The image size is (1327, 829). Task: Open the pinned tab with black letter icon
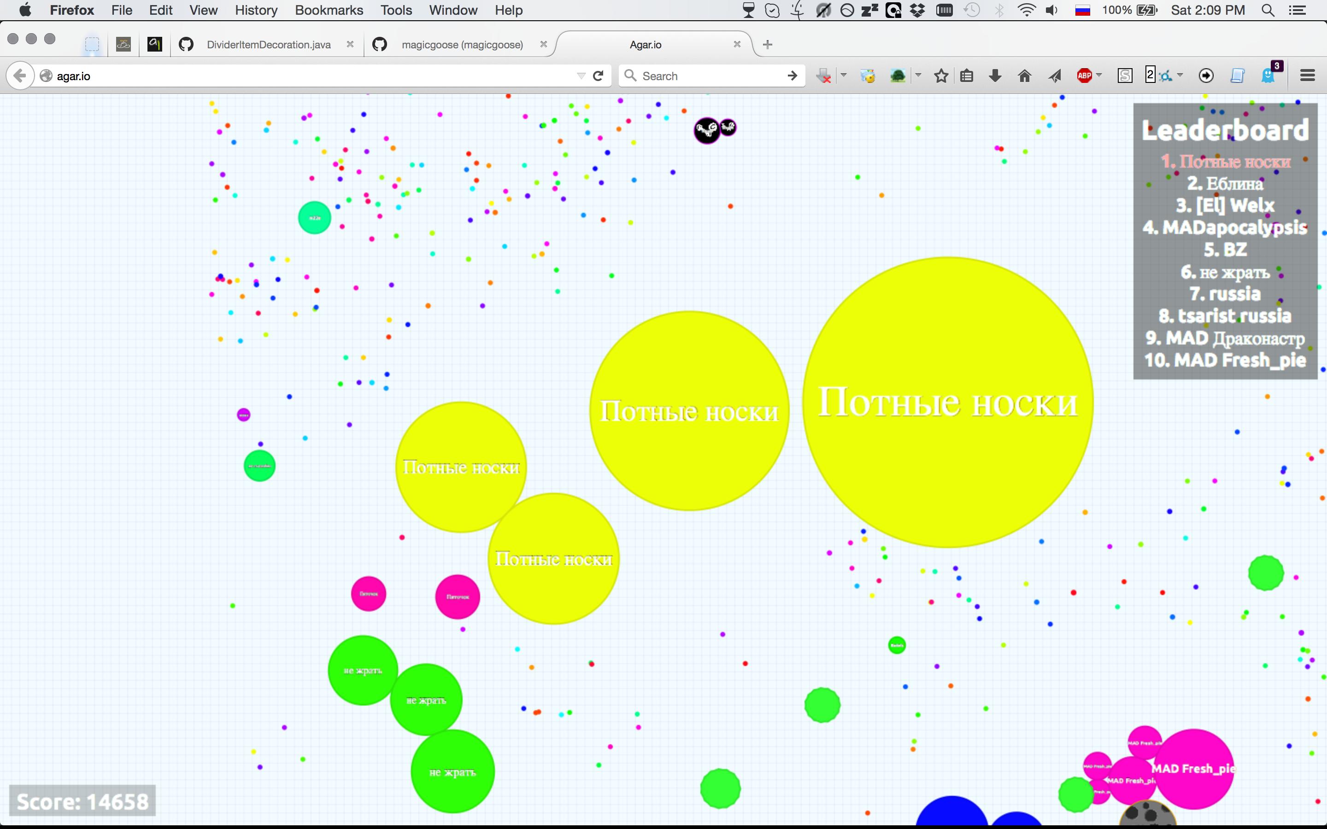(155, 44)
